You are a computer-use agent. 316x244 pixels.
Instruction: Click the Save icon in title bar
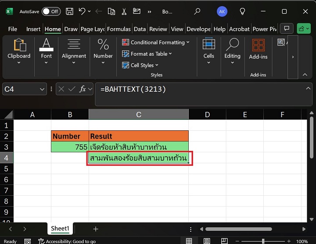[x=69, y=11]
